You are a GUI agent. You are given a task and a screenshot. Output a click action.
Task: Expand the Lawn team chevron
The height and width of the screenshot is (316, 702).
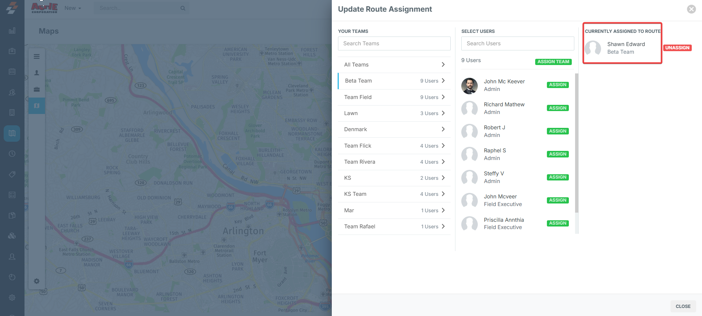[443, 113]
